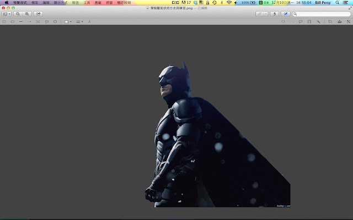The width and height of the screenshot is (353, 220).
Task: Open the 視窗 menu
Action: [109, 3]
